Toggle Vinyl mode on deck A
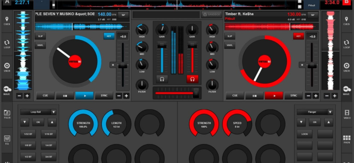The image size is (354, 163). point(40,45)
